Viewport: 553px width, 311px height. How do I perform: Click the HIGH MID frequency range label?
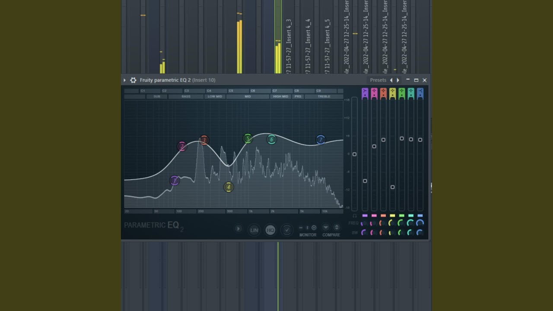[280, 96]
